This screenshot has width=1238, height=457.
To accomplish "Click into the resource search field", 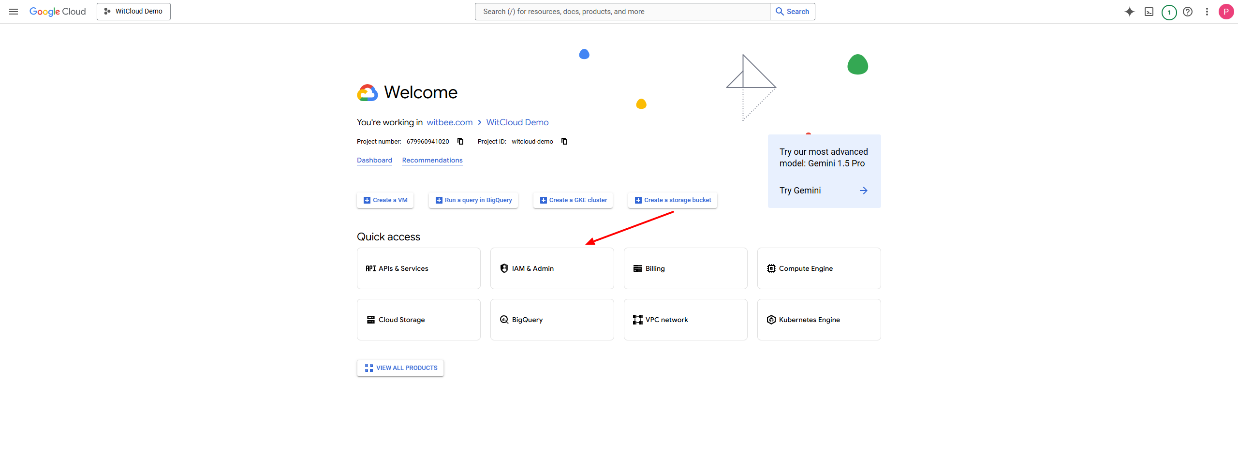I will pyautogui.click(x=622, y=12).
